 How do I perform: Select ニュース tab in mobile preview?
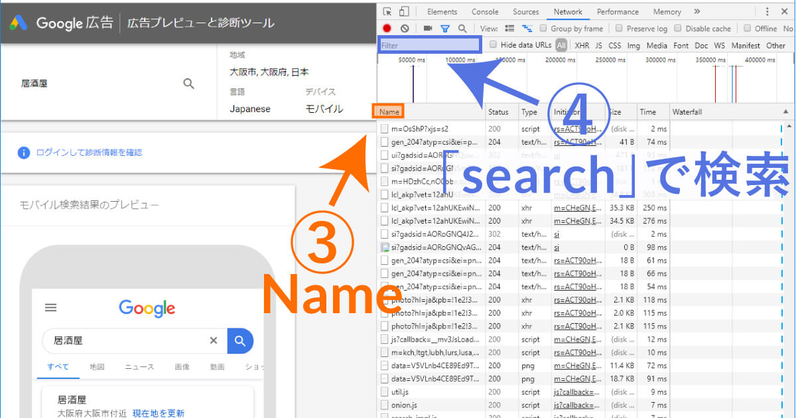click(139, 366)
